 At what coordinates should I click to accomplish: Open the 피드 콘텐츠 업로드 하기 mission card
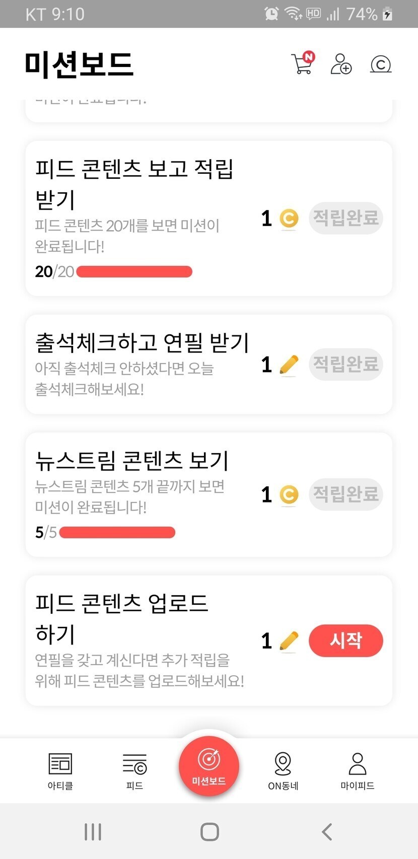pos(141,639)
